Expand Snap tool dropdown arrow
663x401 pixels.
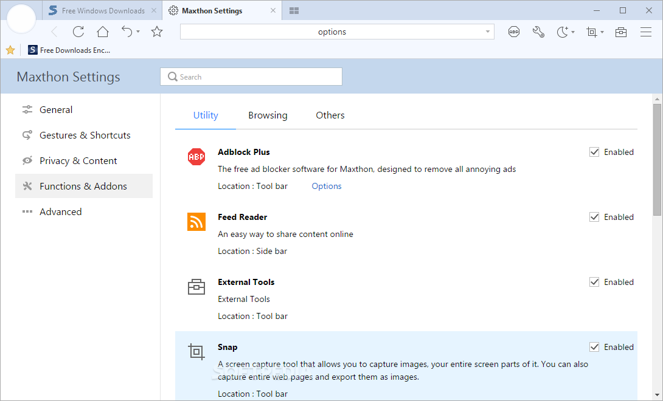602,32
